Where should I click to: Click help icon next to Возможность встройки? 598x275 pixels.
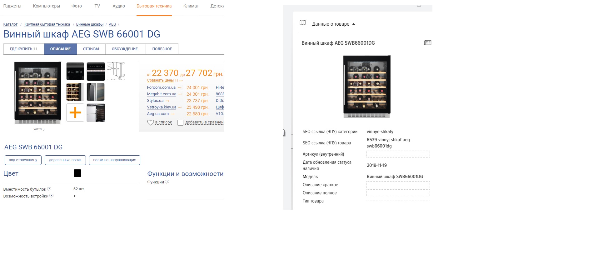[x=52, y=196]
